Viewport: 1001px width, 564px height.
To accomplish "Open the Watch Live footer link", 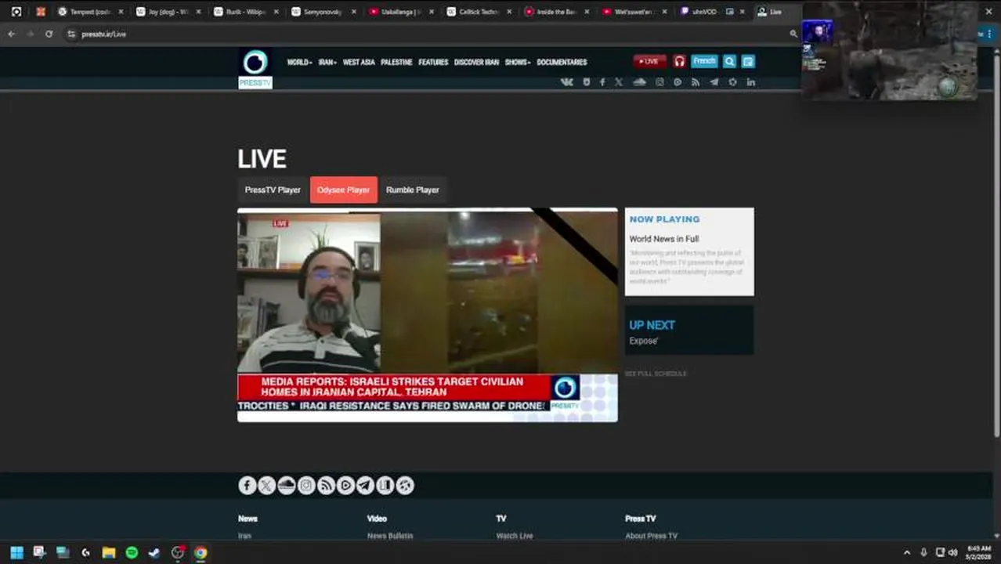I will (515, 536).
